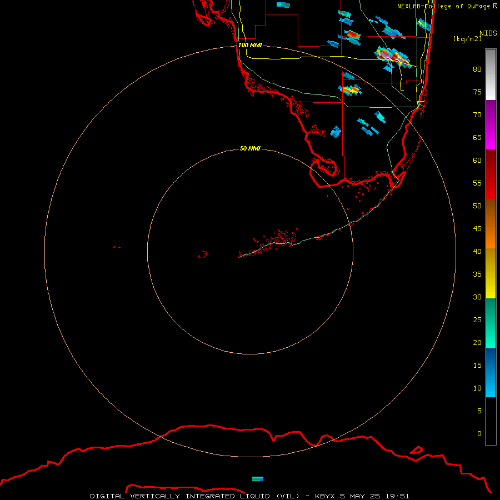Click the NIDS label near the legend

pyautogui.click(x=488, y=33)
